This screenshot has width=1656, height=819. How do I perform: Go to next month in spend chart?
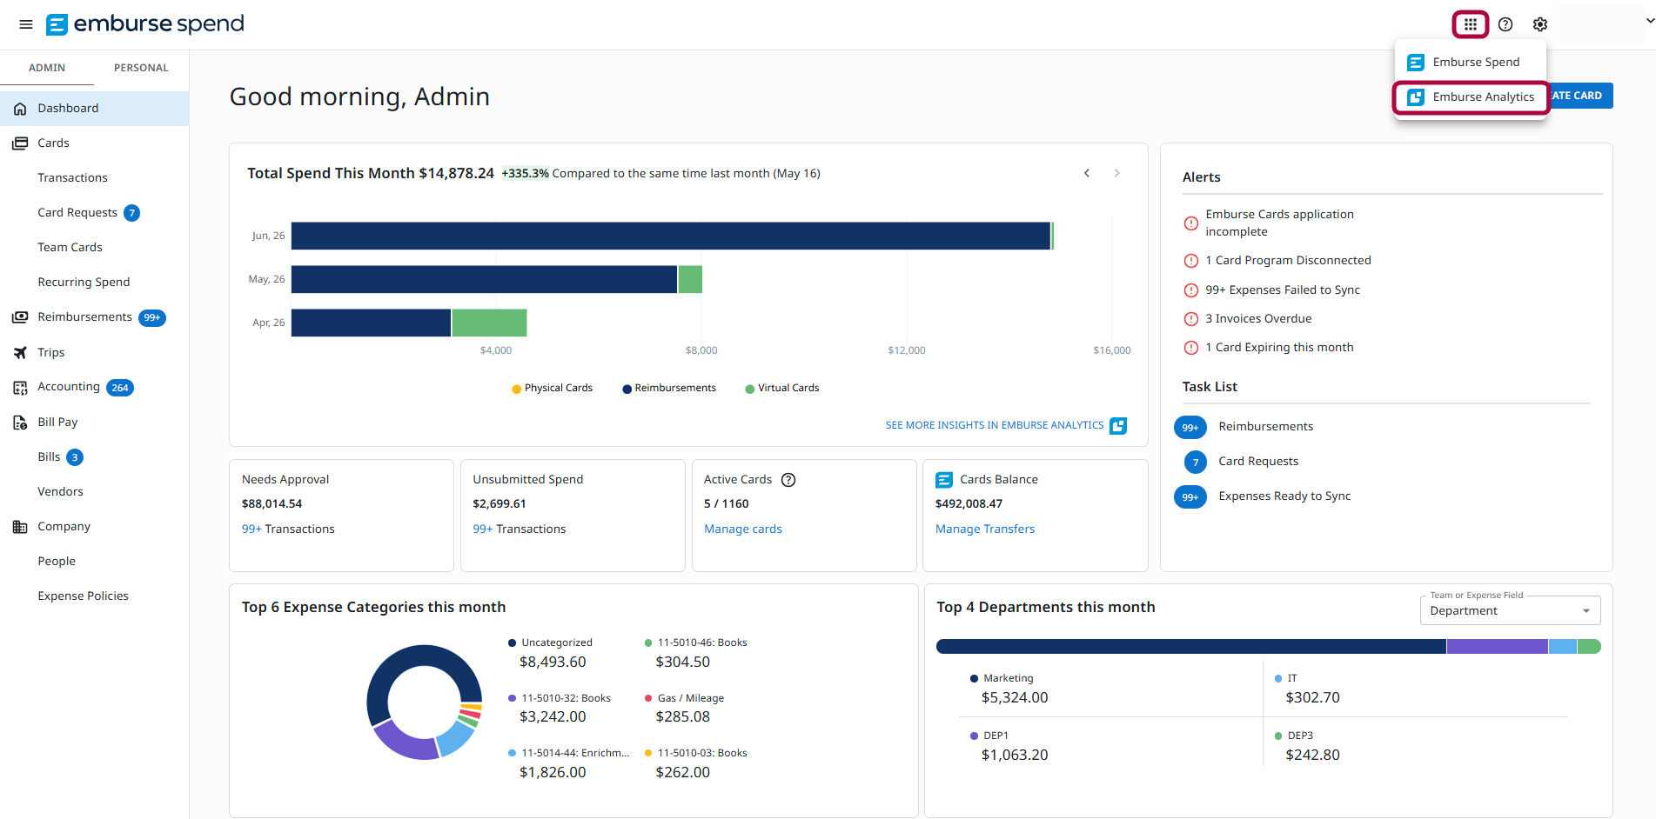(x=1117, y=173)
